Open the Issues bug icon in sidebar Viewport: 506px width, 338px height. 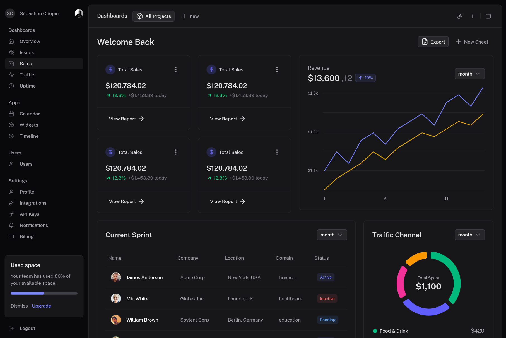point(11,52)
